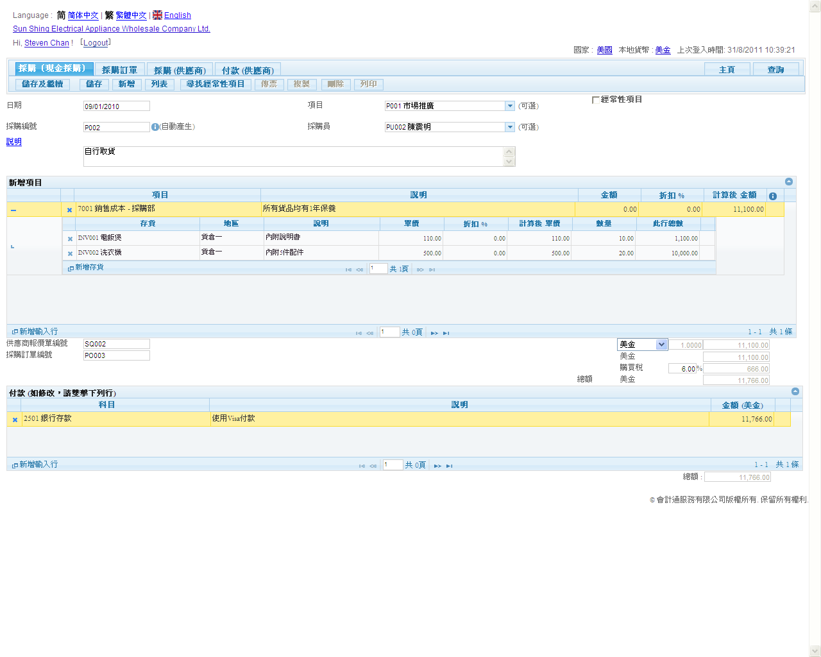
Task: Open the 項目 P001 市場推廣 dropdown
Action: pyautogui.click(x=510, y=106)
